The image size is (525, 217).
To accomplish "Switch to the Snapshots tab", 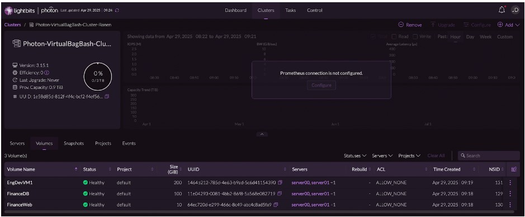I will [74, 143].
